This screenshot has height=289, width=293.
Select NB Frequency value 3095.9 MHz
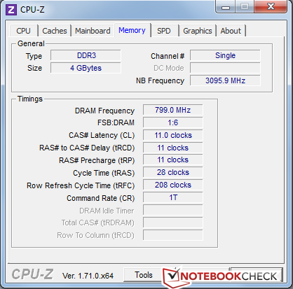point(225,80)
